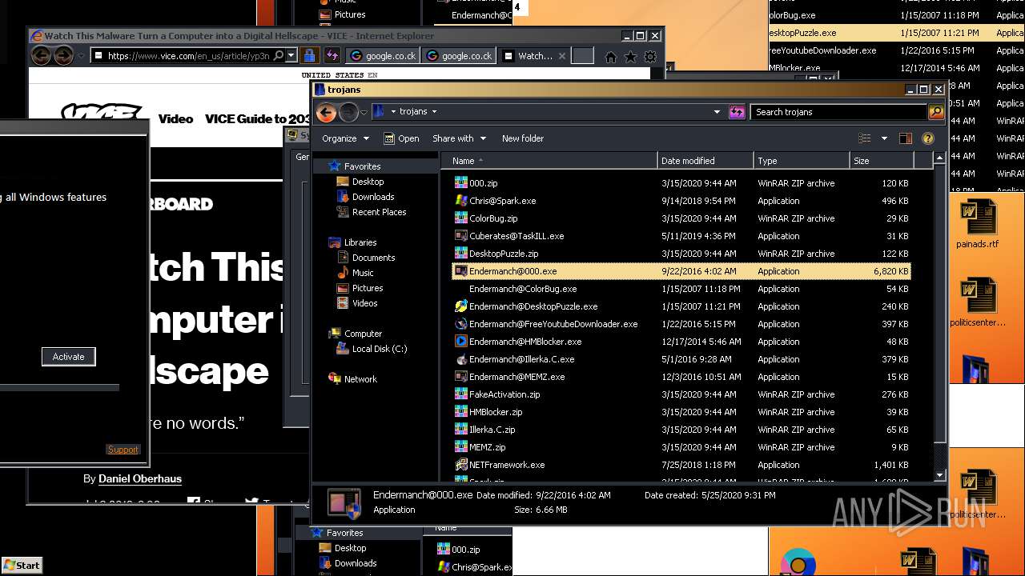Select the HMBlocker.zip file
The height and width of the screenshot is (576, 1025).
coord(681,412)
